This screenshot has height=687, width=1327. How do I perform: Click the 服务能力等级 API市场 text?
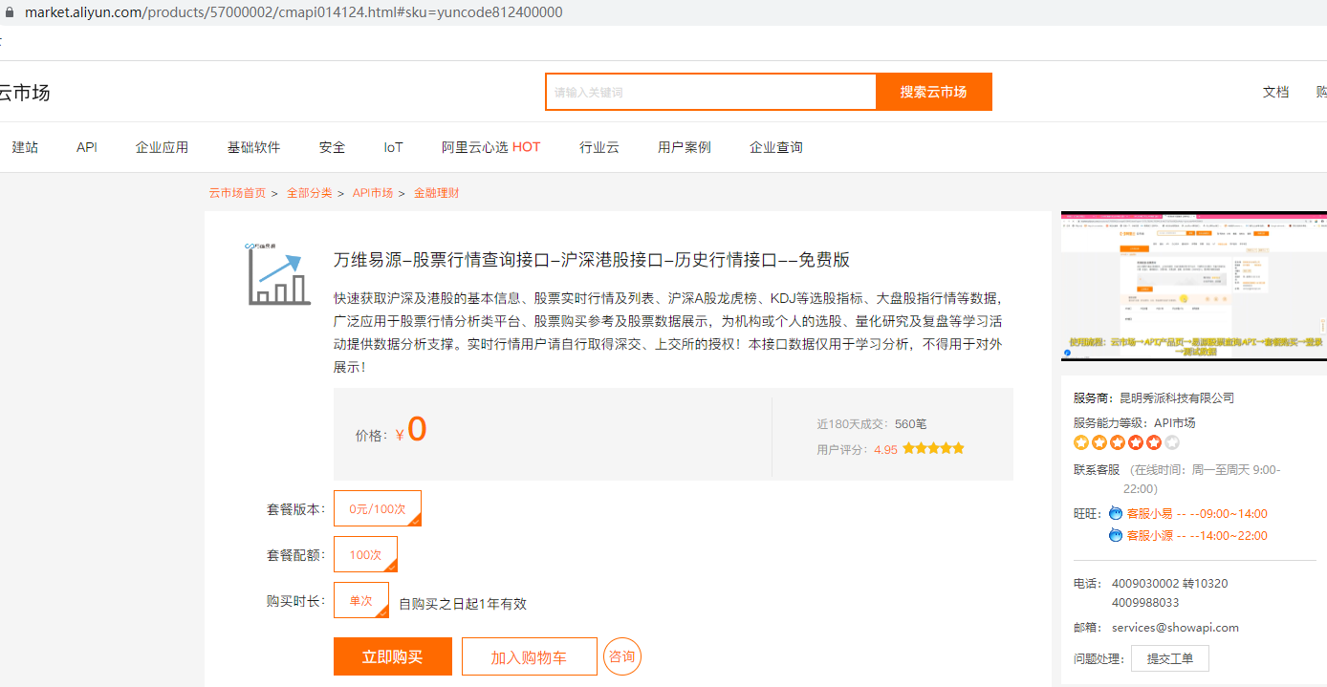[1134, 422]
